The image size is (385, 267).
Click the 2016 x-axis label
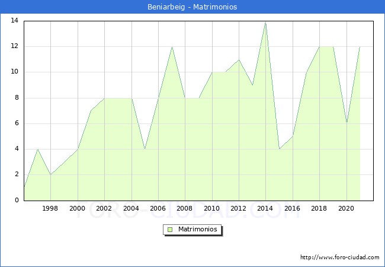(x=292, y=208)
